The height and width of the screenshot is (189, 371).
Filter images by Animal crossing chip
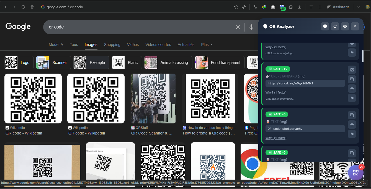(168, 63)
